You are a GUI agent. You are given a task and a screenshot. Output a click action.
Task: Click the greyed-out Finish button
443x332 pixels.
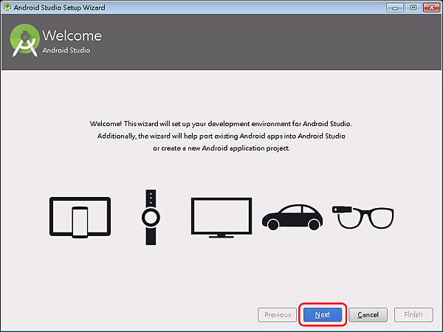[x=413, y=314]
